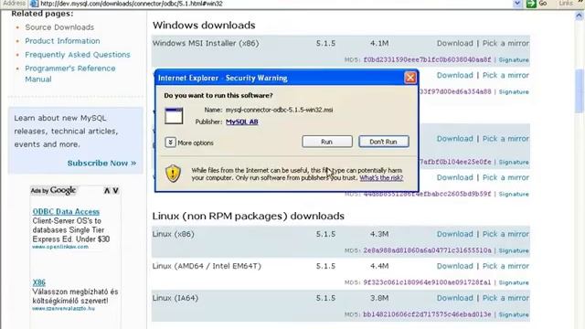Screen dimensions: 585x329
Task: Open the address bar dropdown arrow
Action: tap(517, 4)
